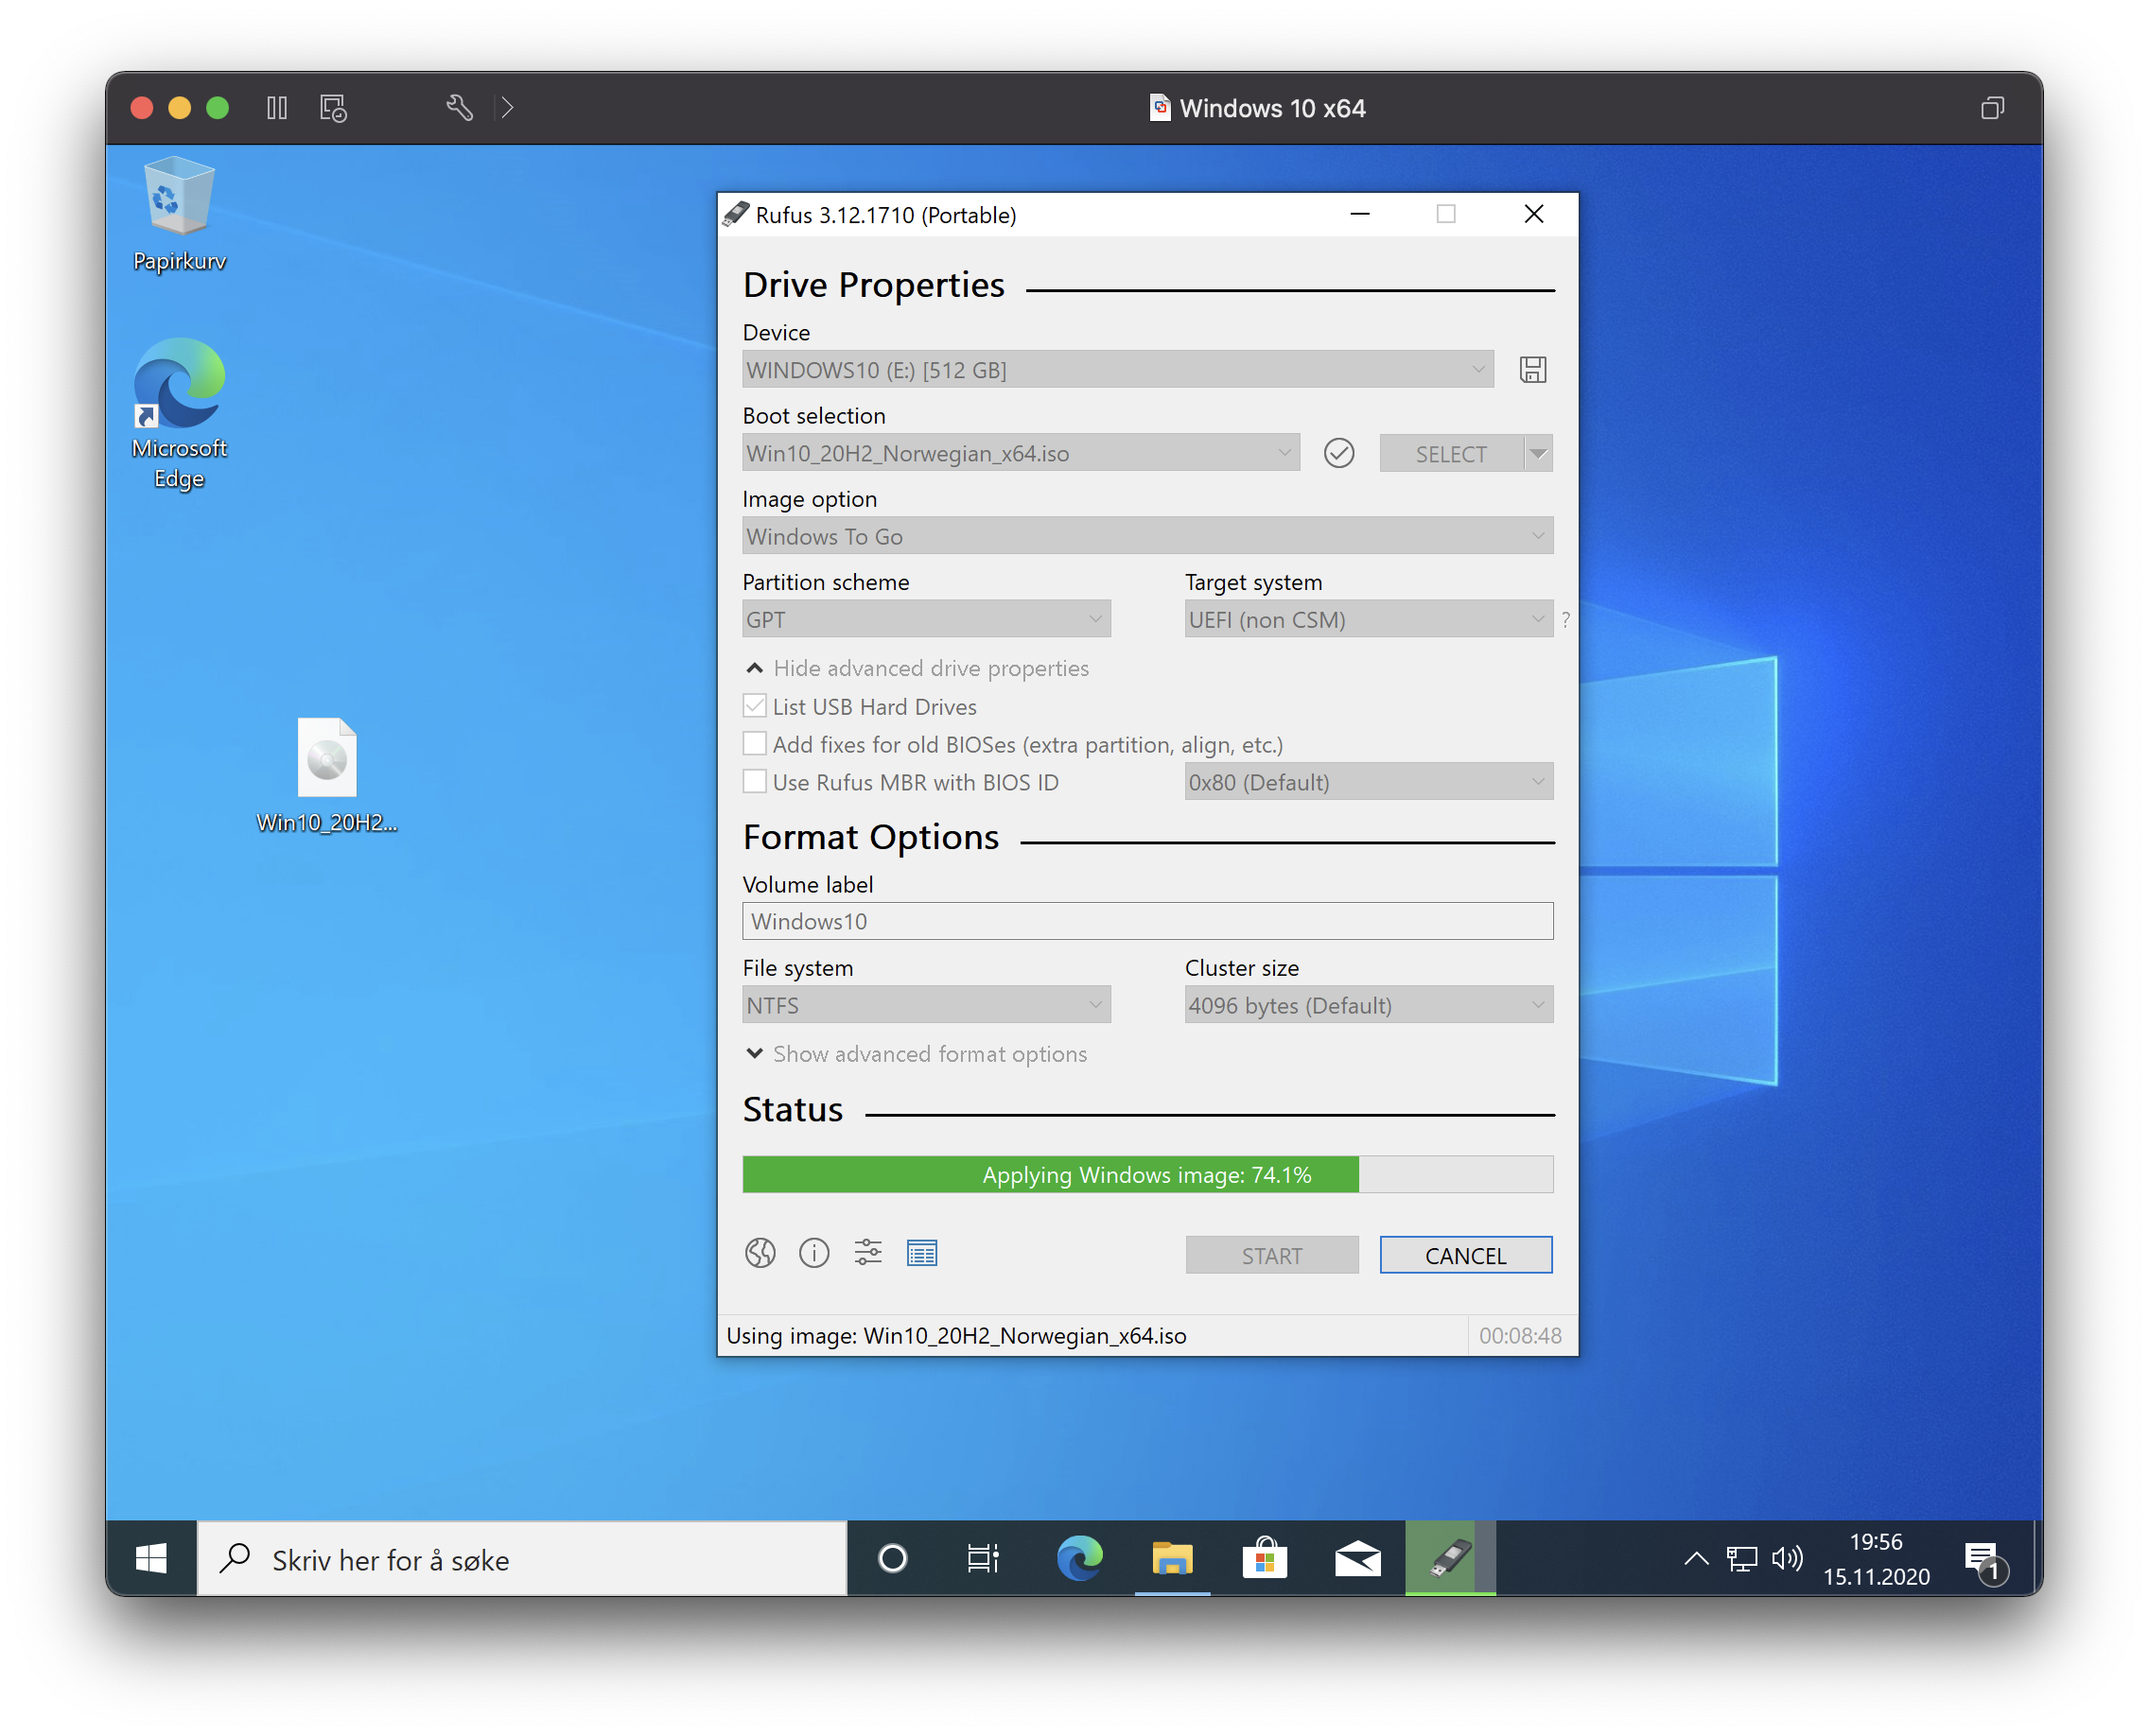
Task: Open Mail app from taskbar
Action: click(x=1357, y=1558)
